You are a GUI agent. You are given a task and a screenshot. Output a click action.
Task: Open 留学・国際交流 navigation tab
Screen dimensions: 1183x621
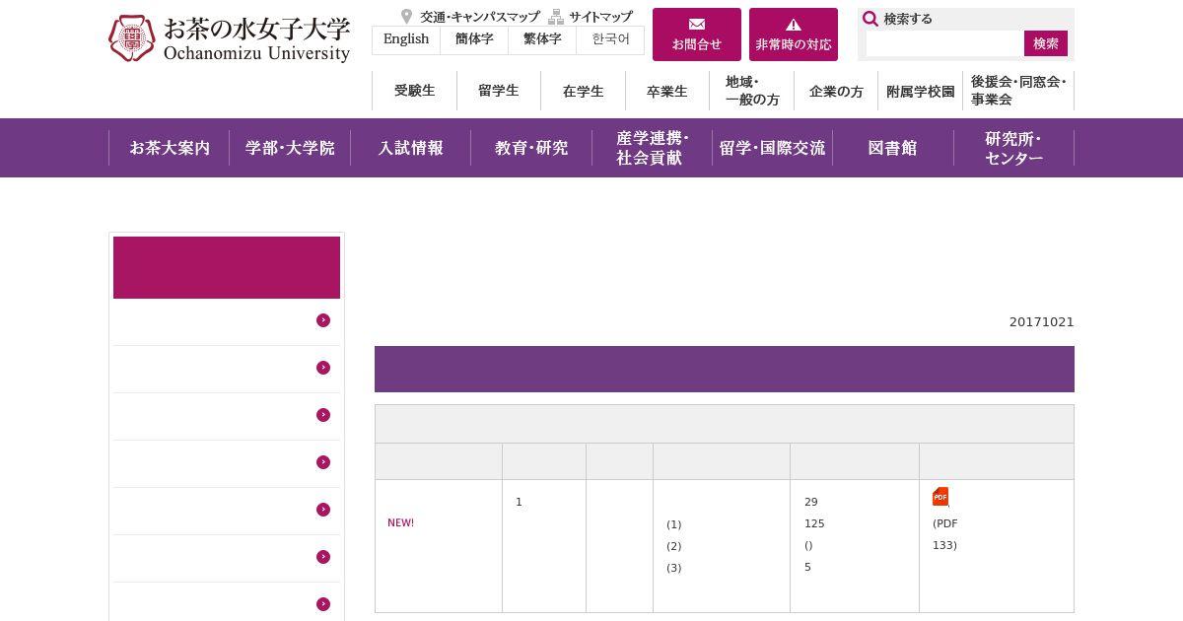click(773, 148)
